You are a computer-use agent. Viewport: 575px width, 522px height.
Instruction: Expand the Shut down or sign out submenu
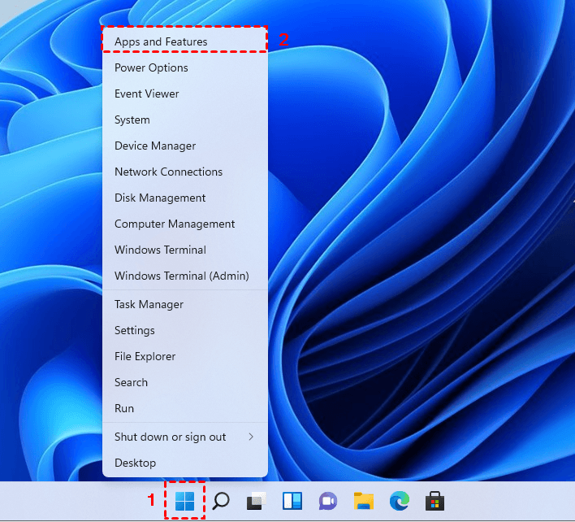click(185, 437)
